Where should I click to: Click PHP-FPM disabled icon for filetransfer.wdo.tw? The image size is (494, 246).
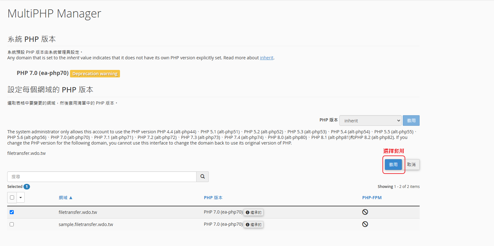tap(365, 212)
